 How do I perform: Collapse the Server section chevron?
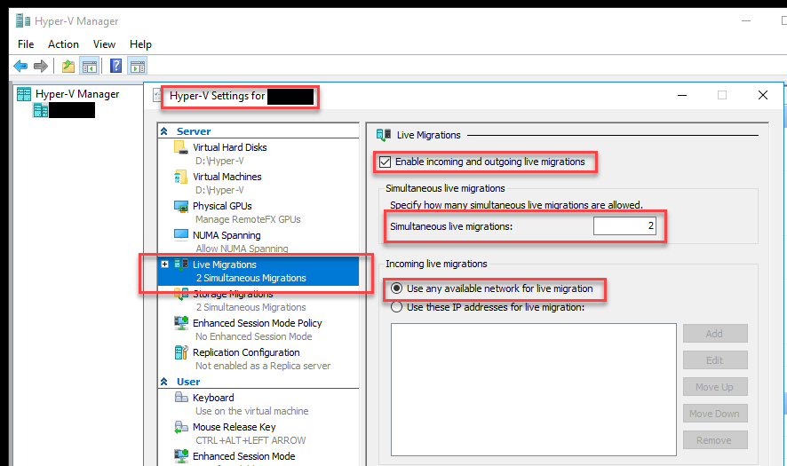(x=163, y=131)
